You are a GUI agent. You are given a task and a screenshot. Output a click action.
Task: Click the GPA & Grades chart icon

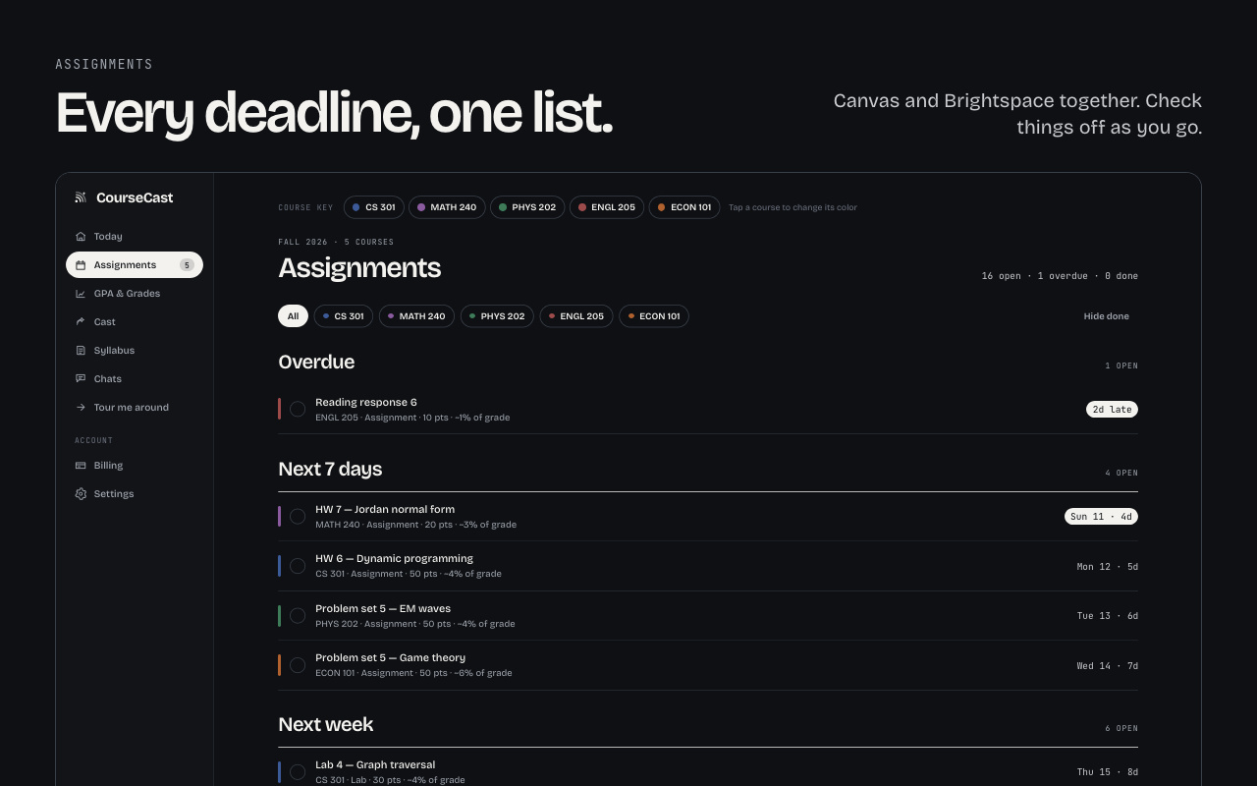(x=81, y=293)
